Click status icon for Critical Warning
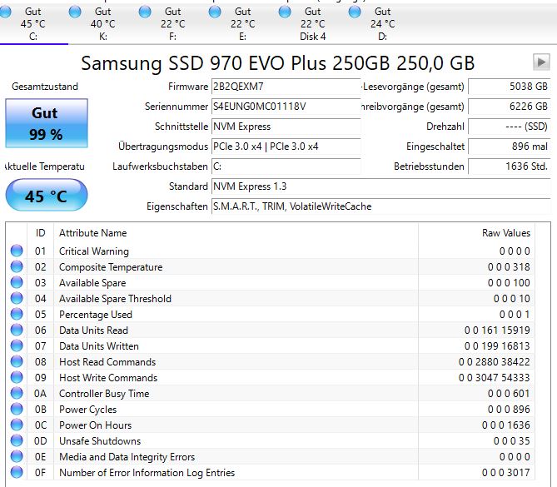The height and width of the screenshot is (487, 557). click(x=17, y=251)
